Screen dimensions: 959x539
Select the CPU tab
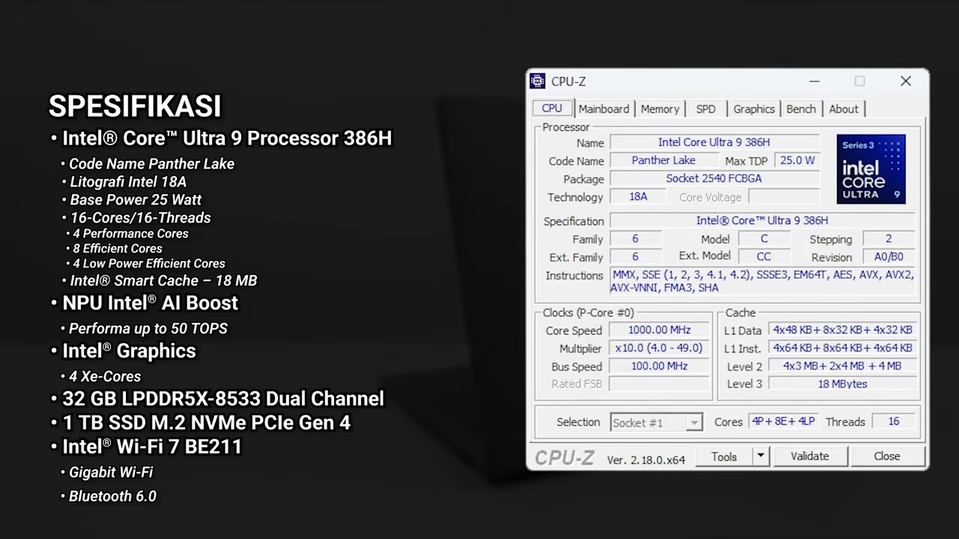pyautogui.click(x=552, y=108)
